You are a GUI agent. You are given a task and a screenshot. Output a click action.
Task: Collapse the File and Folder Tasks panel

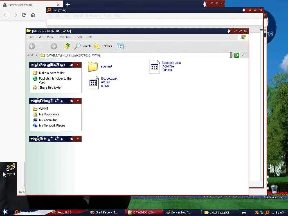tap(78, 65)
